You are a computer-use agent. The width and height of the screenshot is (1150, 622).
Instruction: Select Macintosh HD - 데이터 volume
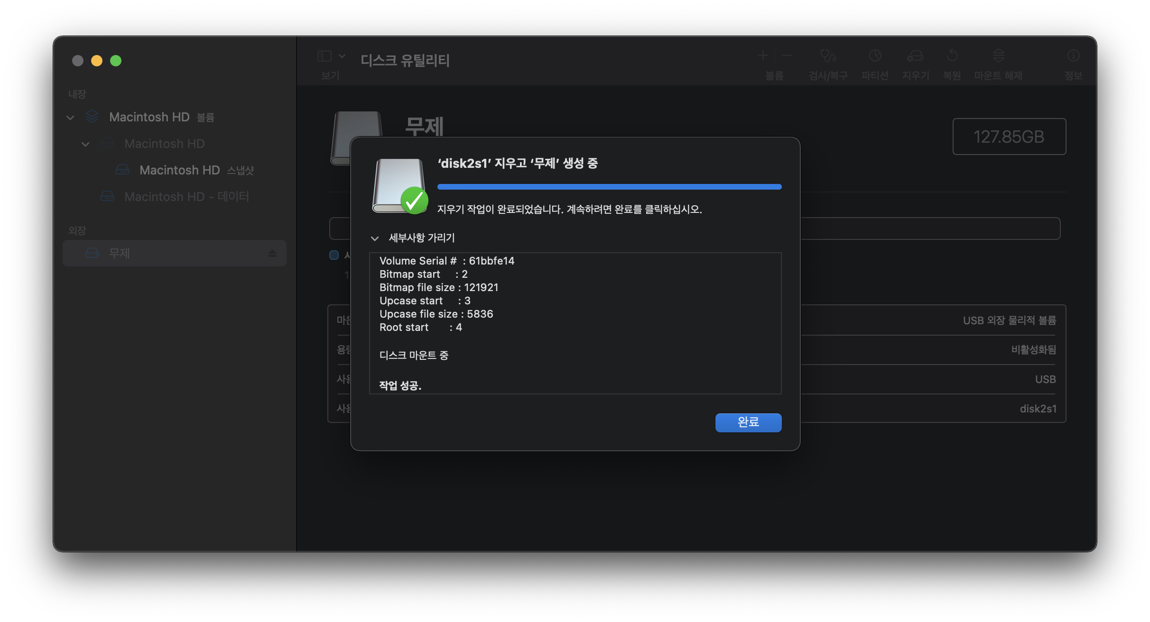pos(186,197)
